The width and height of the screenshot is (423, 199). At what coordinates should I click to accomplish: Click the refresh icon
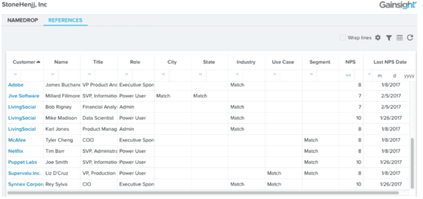pyautogui.click(x=410, y=38)
